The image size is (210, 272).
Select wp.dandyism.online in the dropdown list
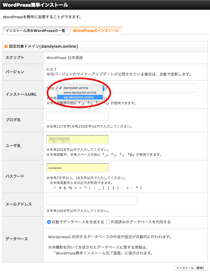tap(80, 97)
